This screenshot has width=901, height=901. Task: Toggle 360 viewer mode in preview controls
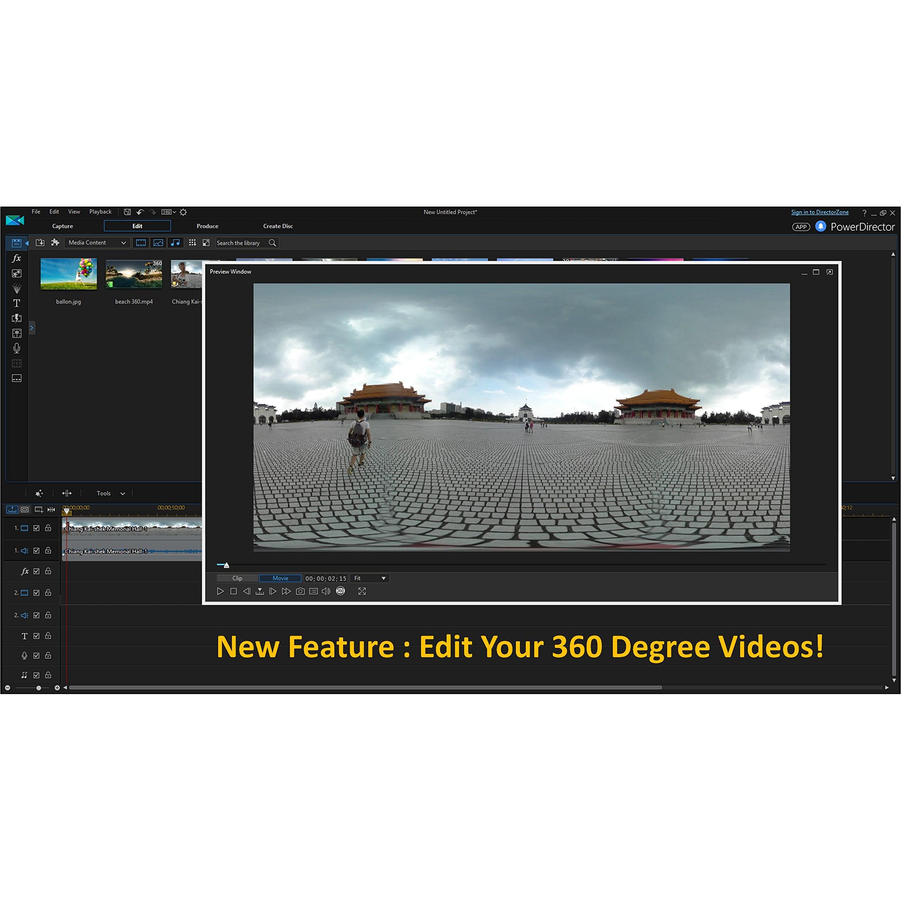click(x=340, y=591)
